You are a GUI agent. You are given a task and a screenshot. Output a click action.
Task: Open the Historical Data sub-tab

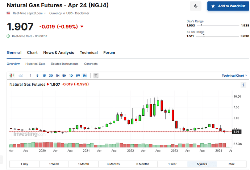point(36,64)
